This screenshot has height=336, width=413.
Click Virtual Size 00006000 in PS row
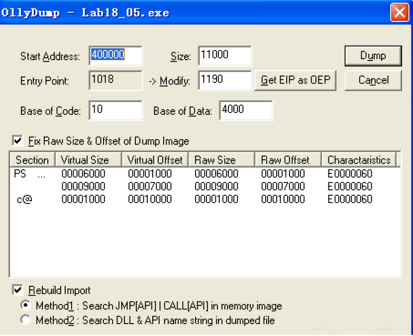click(x=83, y=173)
